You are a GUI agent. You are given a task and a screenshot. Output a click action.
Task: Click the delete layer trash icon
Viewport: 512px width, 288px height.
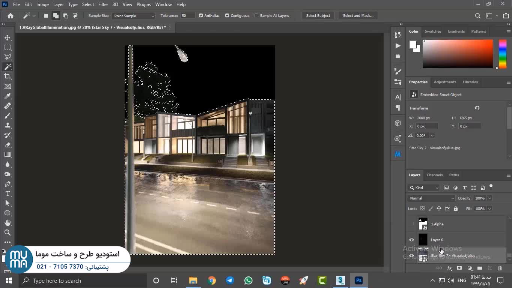500,268
